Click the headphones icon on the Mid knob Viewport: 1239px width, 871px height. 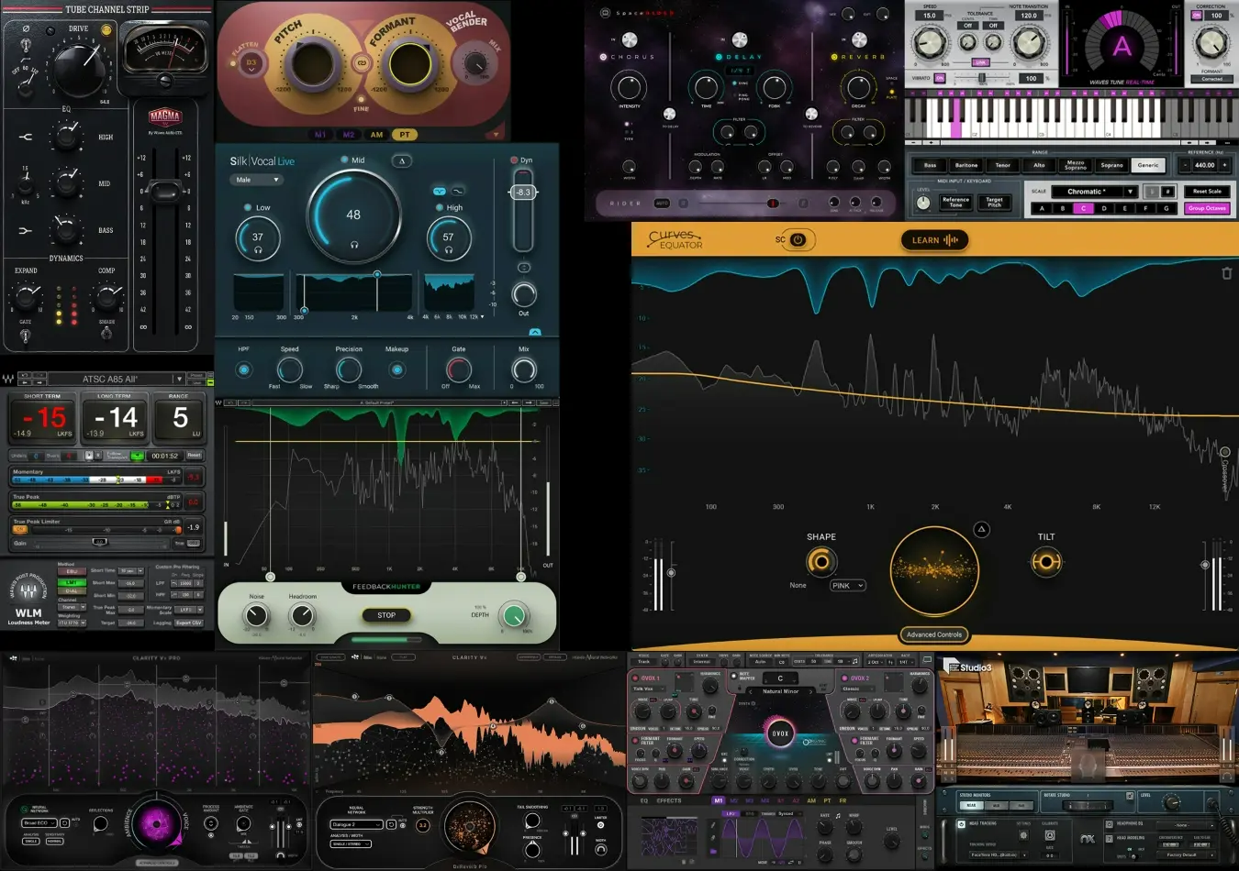(x=353, y=245)
